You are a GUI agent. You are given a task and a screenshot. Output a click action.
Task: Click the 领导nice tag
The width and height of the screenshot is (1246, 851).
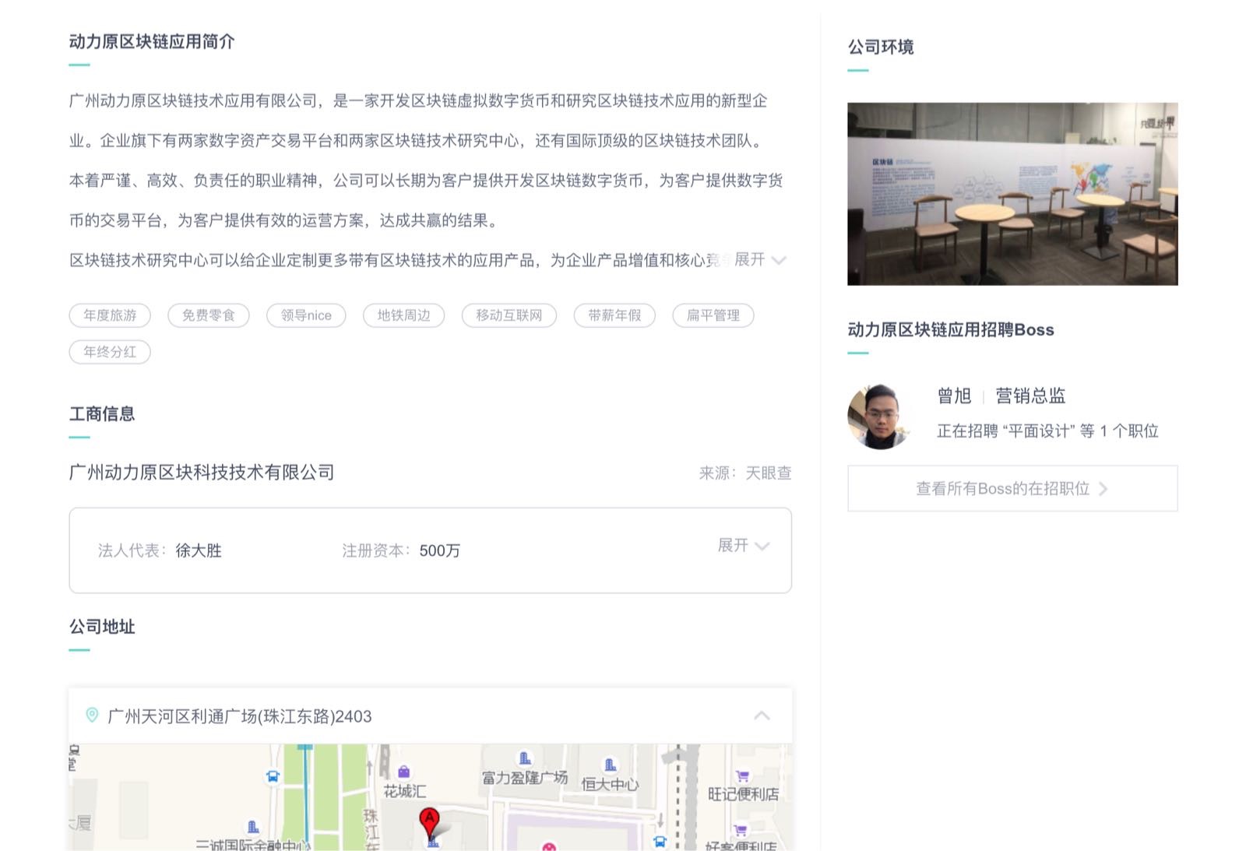point(306,315)
